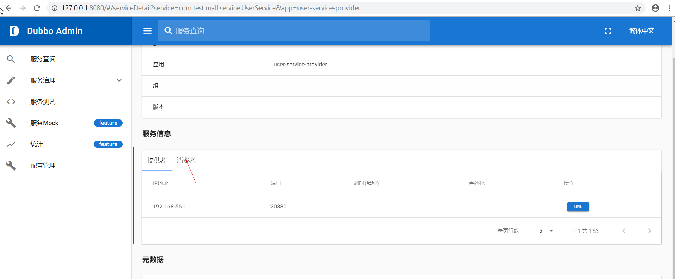Toggle the hamburger navigation menu icon
Image resolution: width=675 pixels, height=279 pixels.
(147, 31)
